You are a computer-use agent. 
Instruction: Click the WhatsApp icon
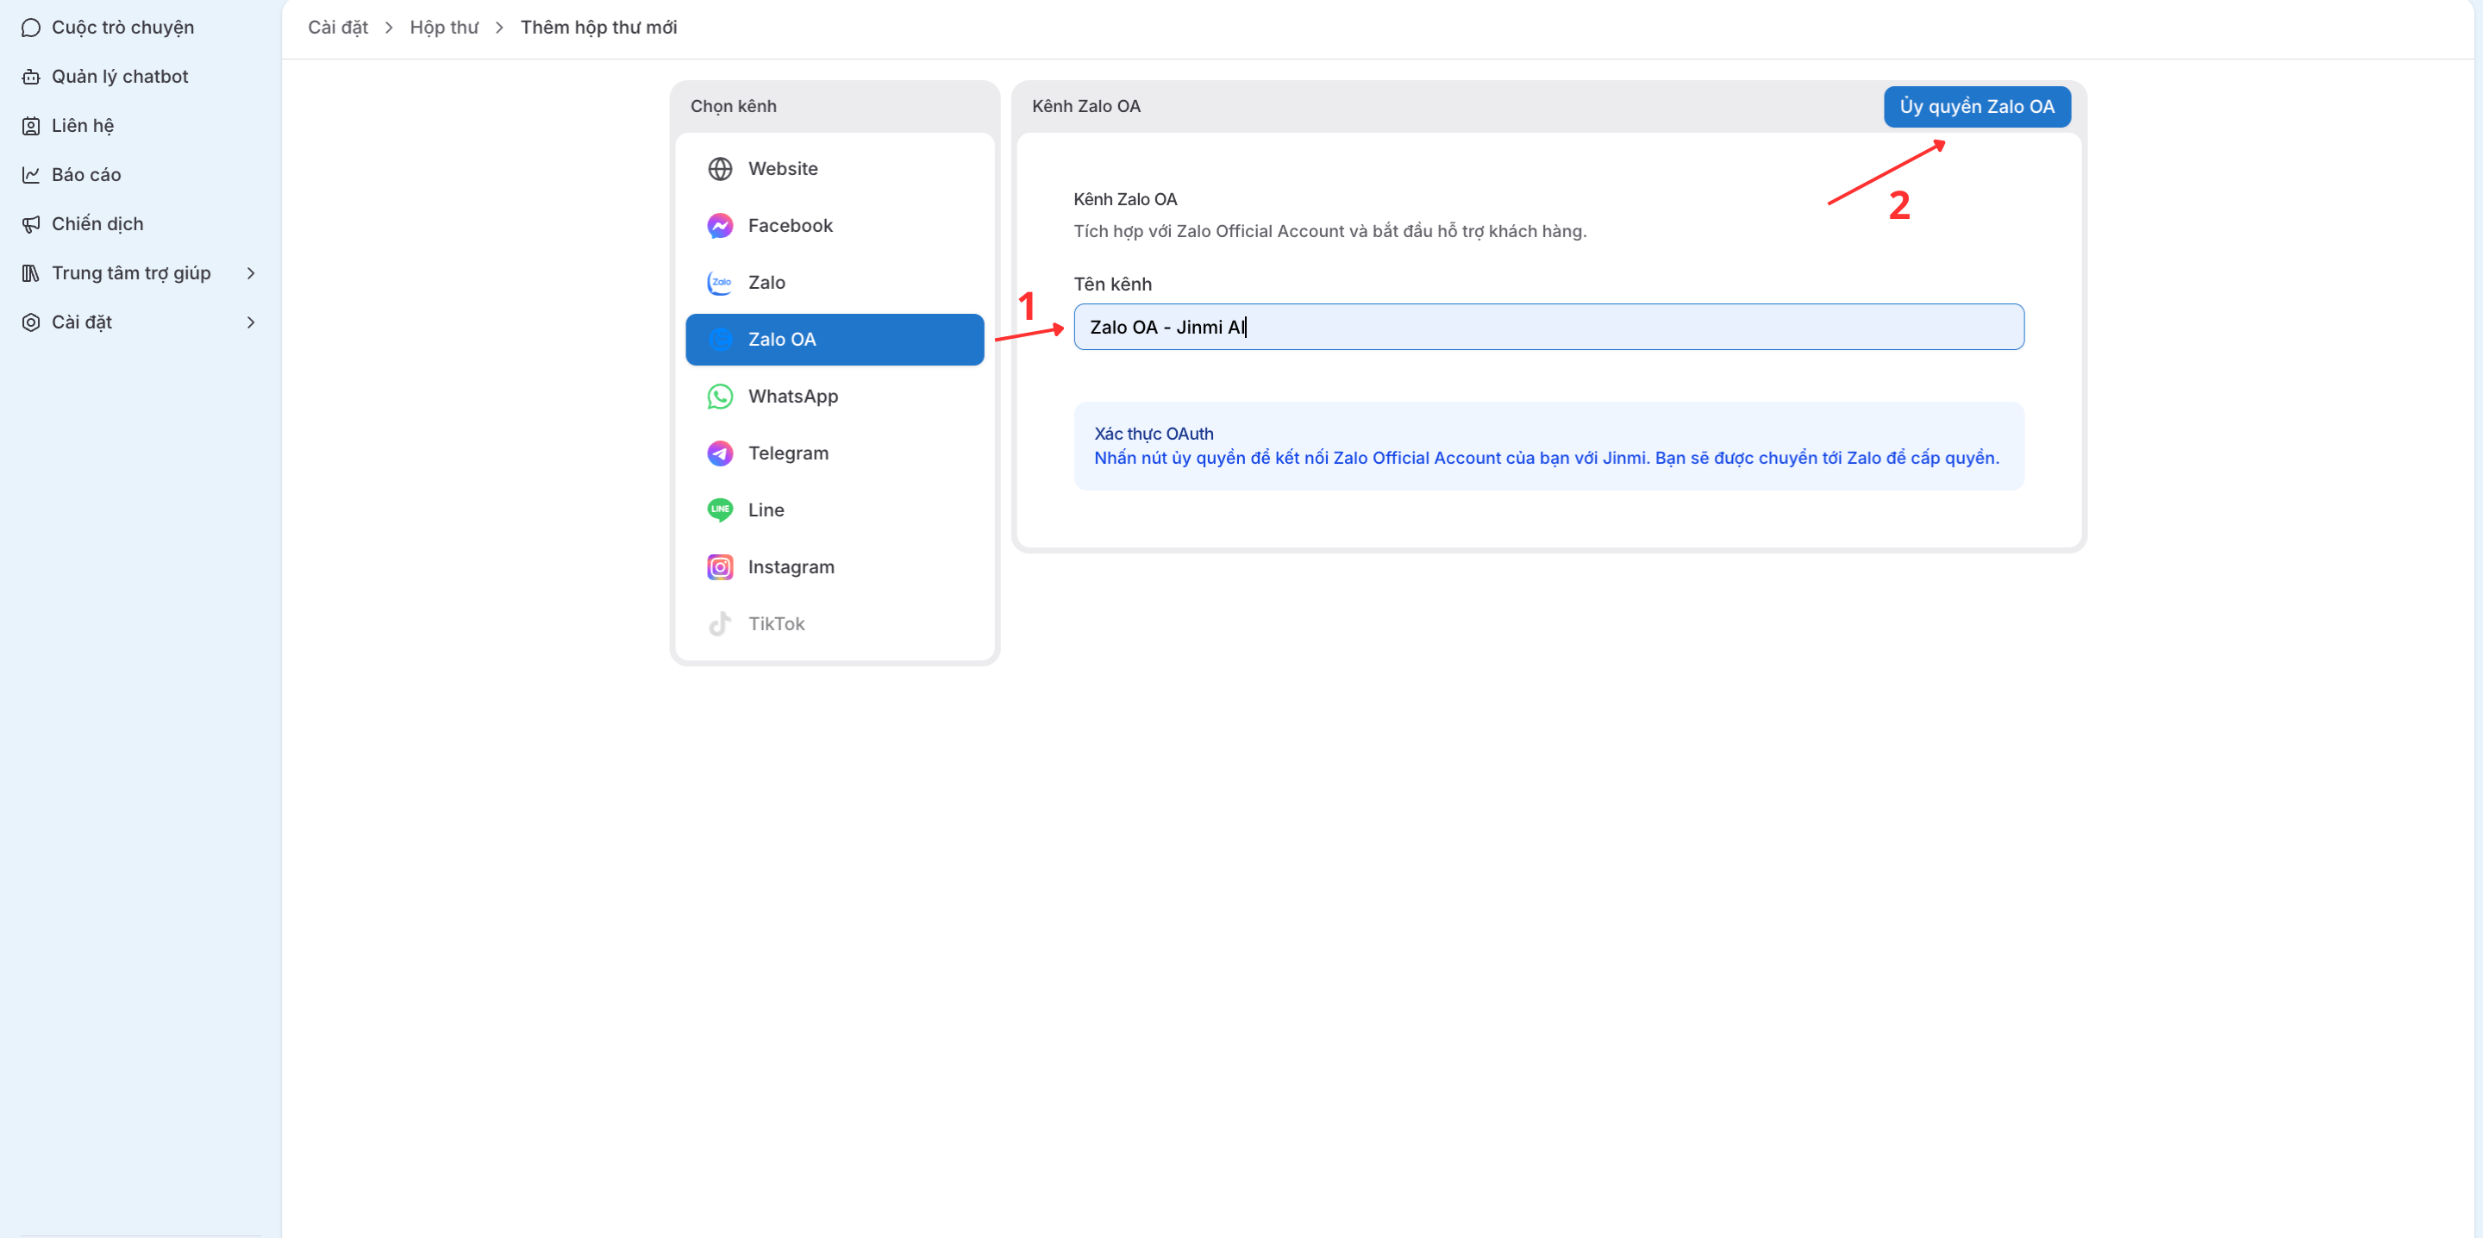coord(720,397)
